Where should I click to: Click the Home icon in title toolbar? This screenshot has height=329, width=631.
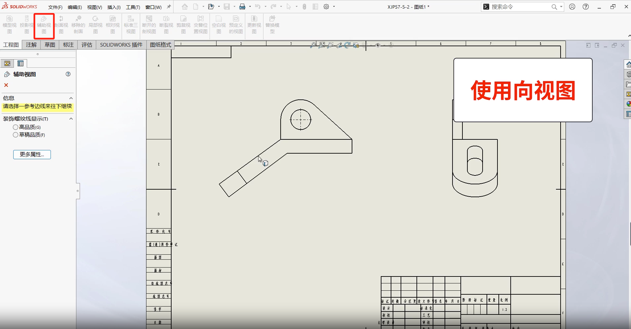pos(185,7)
